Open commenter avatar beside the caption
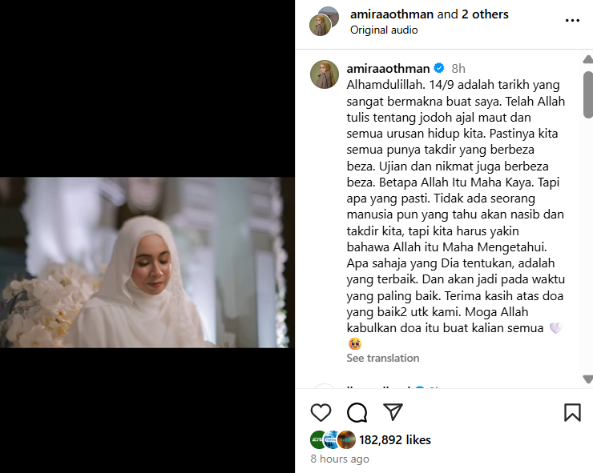Image resolution: width=593 pixels, height=473 pixels. 325,74
